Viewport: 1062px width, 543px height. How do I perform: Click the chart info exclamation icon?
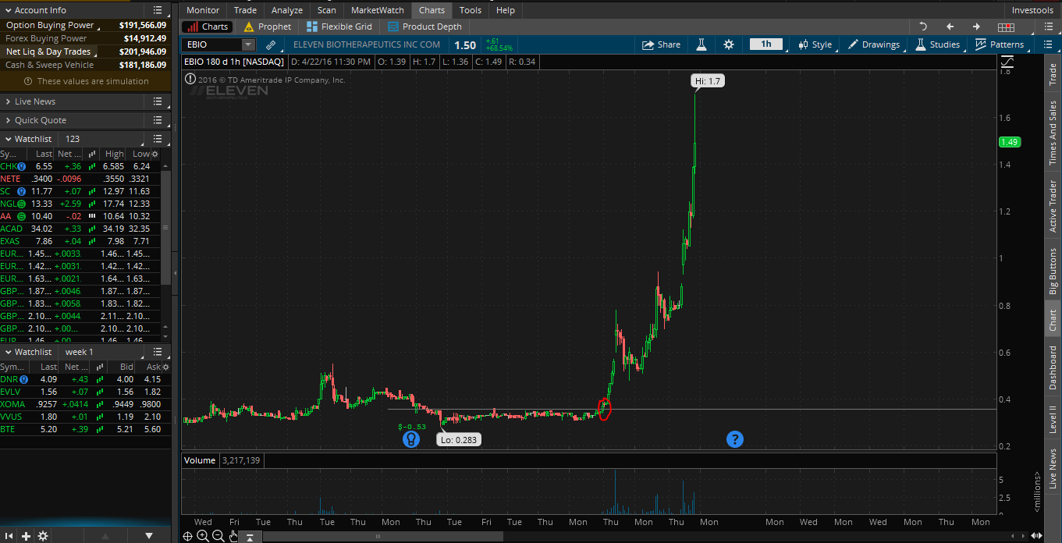pyautogui.click(x=190, y=80)
